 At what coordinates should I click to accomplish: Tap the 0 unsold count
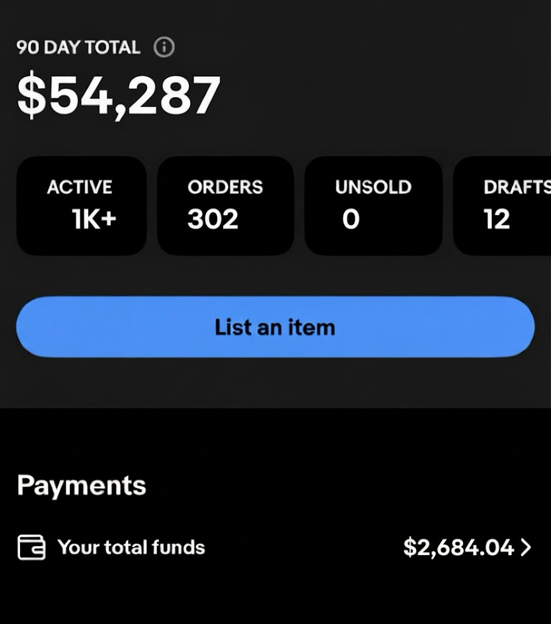click(x=351, y=220)
